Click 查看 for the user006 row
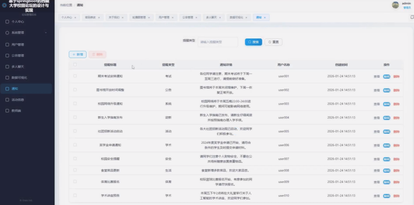 click(377, 146)
